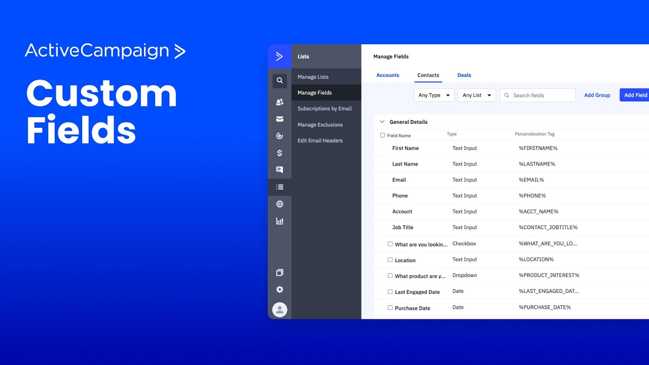The width and height of the screenshot is (649, 365).
Task: Check the What product are y... row checkbox
Action: [x=390, y=276]
